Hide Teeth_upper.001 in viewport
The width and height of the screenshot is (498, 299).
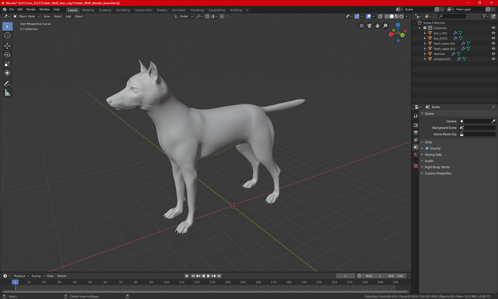(493, 49)
